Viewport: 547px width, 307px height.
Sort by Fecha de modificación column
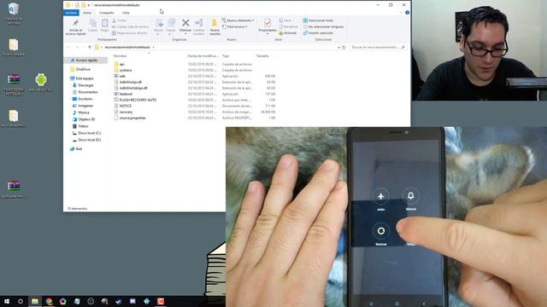[203, 56]
